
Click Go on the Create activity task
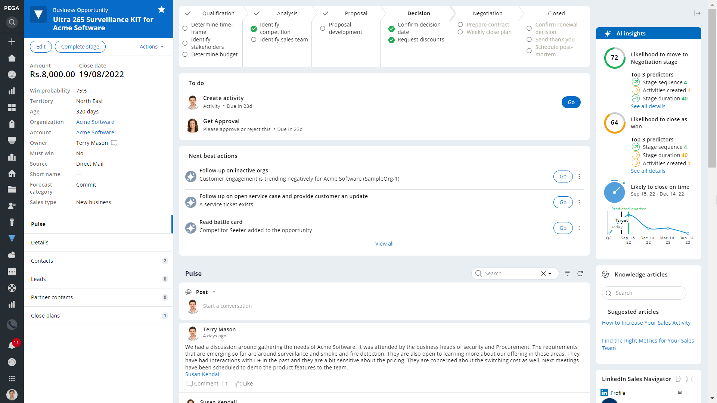coord(571,102)
